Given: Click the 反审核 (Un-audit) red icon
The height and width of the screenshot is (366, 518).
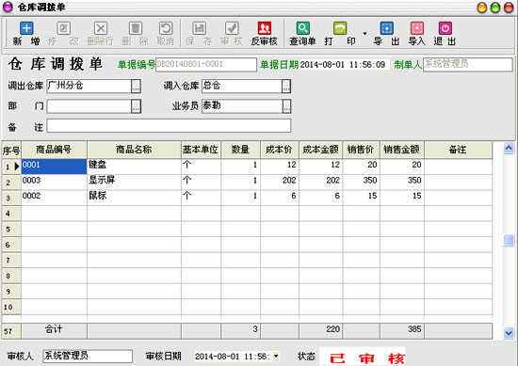Looking at the screenshot, I should 265,28.
